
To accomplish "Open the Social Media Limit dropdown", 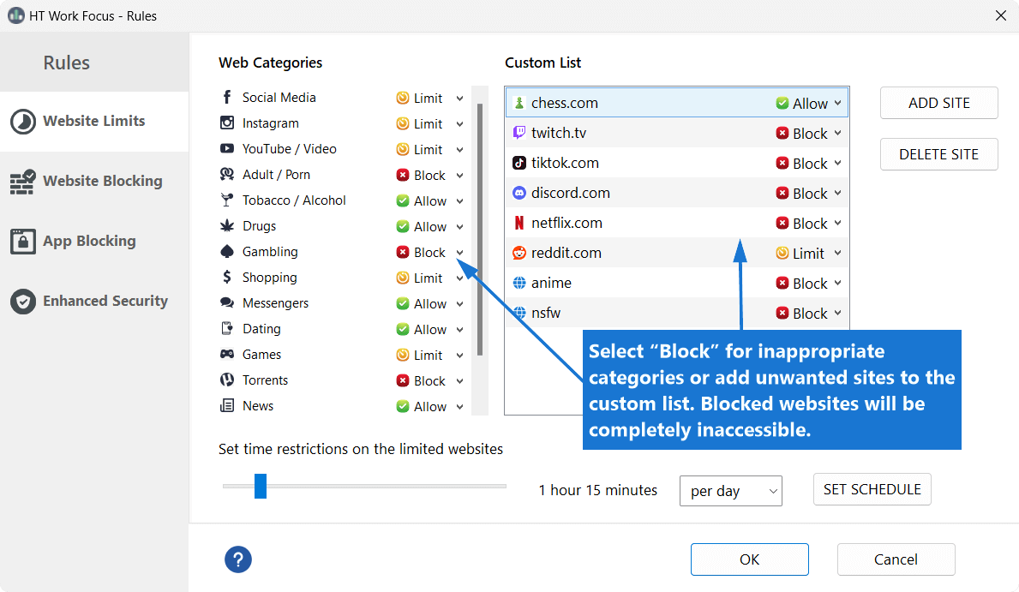I will pos(429,99).
